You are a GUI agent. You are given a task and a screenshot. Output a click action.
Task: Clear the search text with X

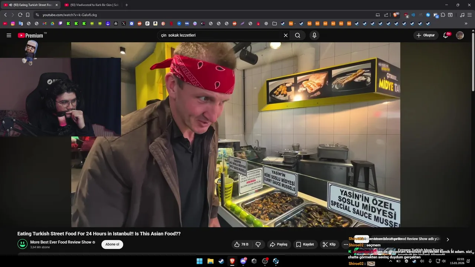pyautogui.click(x=286, y=35)
